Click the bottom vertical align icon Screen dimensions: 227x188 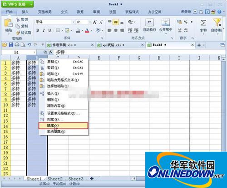(x=122, y=23)
